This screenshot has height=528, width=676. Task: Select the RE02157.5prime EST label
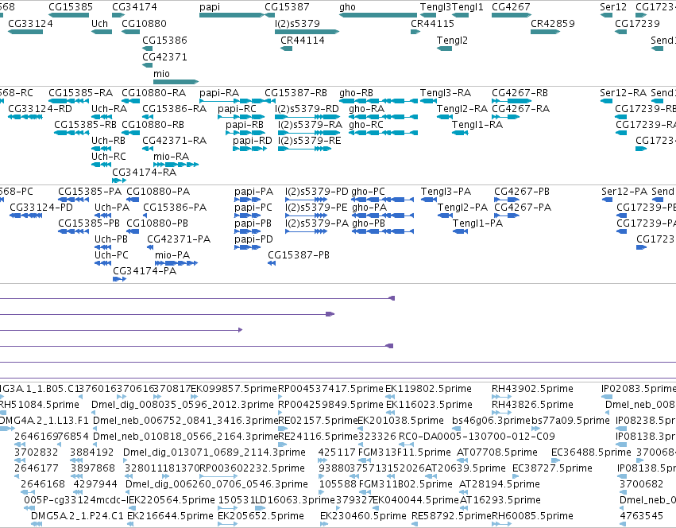318,421
